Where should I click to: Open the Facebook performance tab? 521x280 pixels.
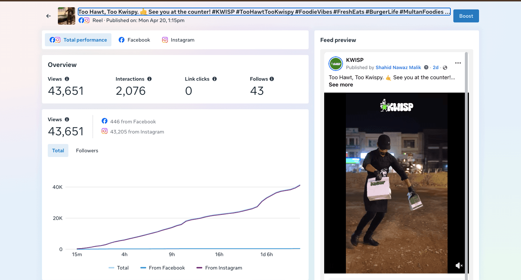[134, 40]
